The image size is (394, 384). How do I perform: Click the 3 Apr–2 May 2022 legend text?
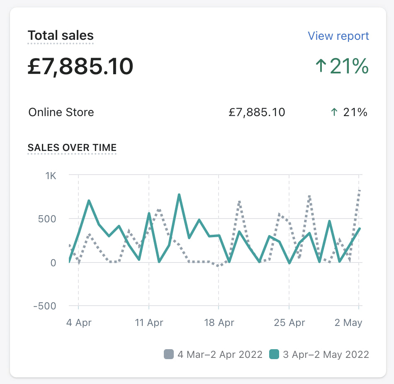coord(326,355)
